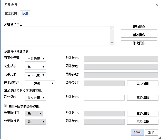The height and width of the screenshot is (139, 161).
Task: Click the 删除操作 button
Action: [x=139, y=35]
